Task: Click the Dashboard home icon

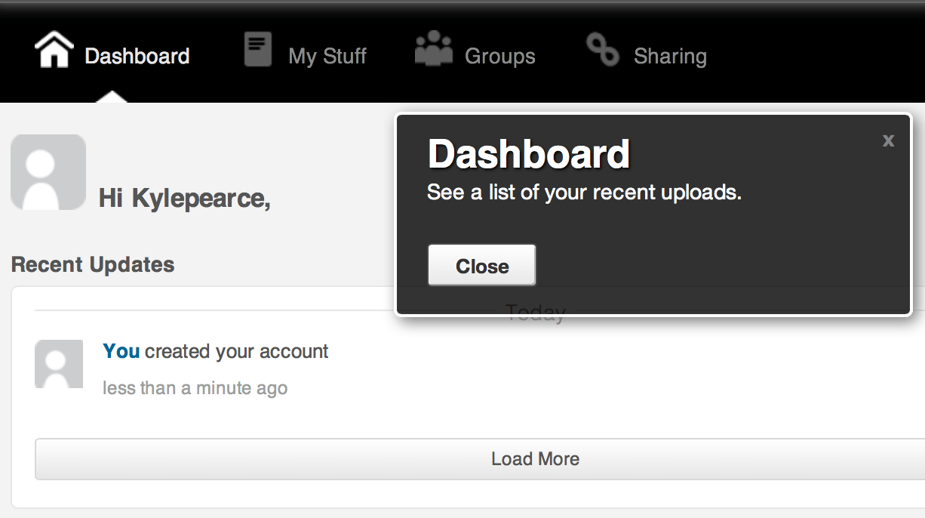Action: 54,51
